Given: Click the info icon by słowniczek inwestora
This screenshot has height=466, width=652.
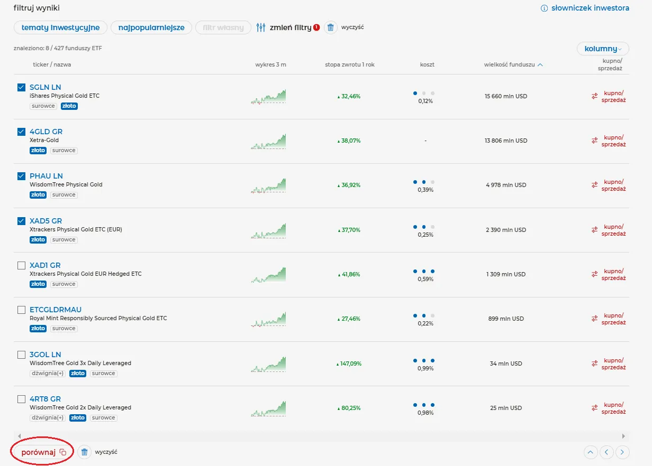Looking at the screenshot, I should coord(544,8).
